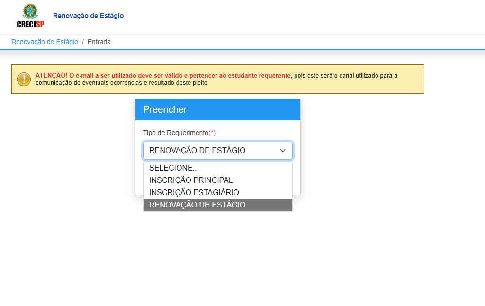Click the Entrada breadcrumb text
Viewport: 485px width, 306px height.
(99, 42)
